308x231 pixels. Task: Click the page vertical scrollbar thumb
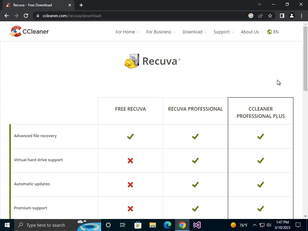point(305,59)
